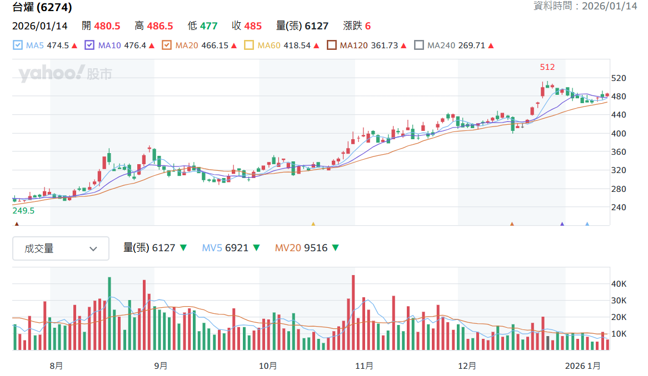
Task: Uncheck the MA5 moving average checkbox
Action: pyautogui.click(x=18, y=45)
